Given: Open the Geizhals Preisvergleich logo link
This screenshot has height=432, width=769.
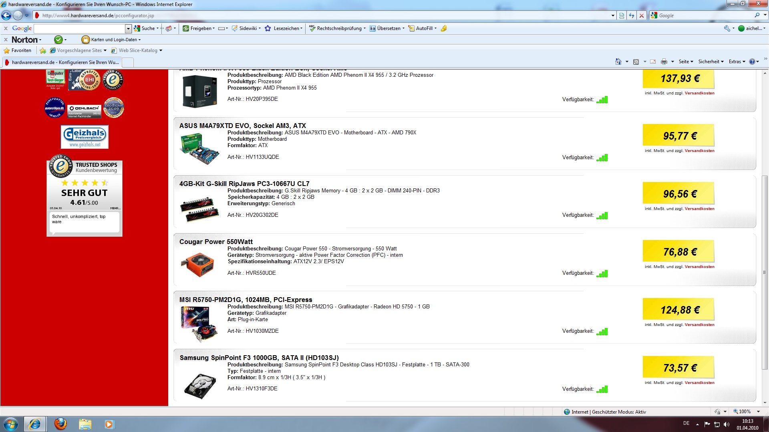Looking at the screenshot, I should (85, 137).
